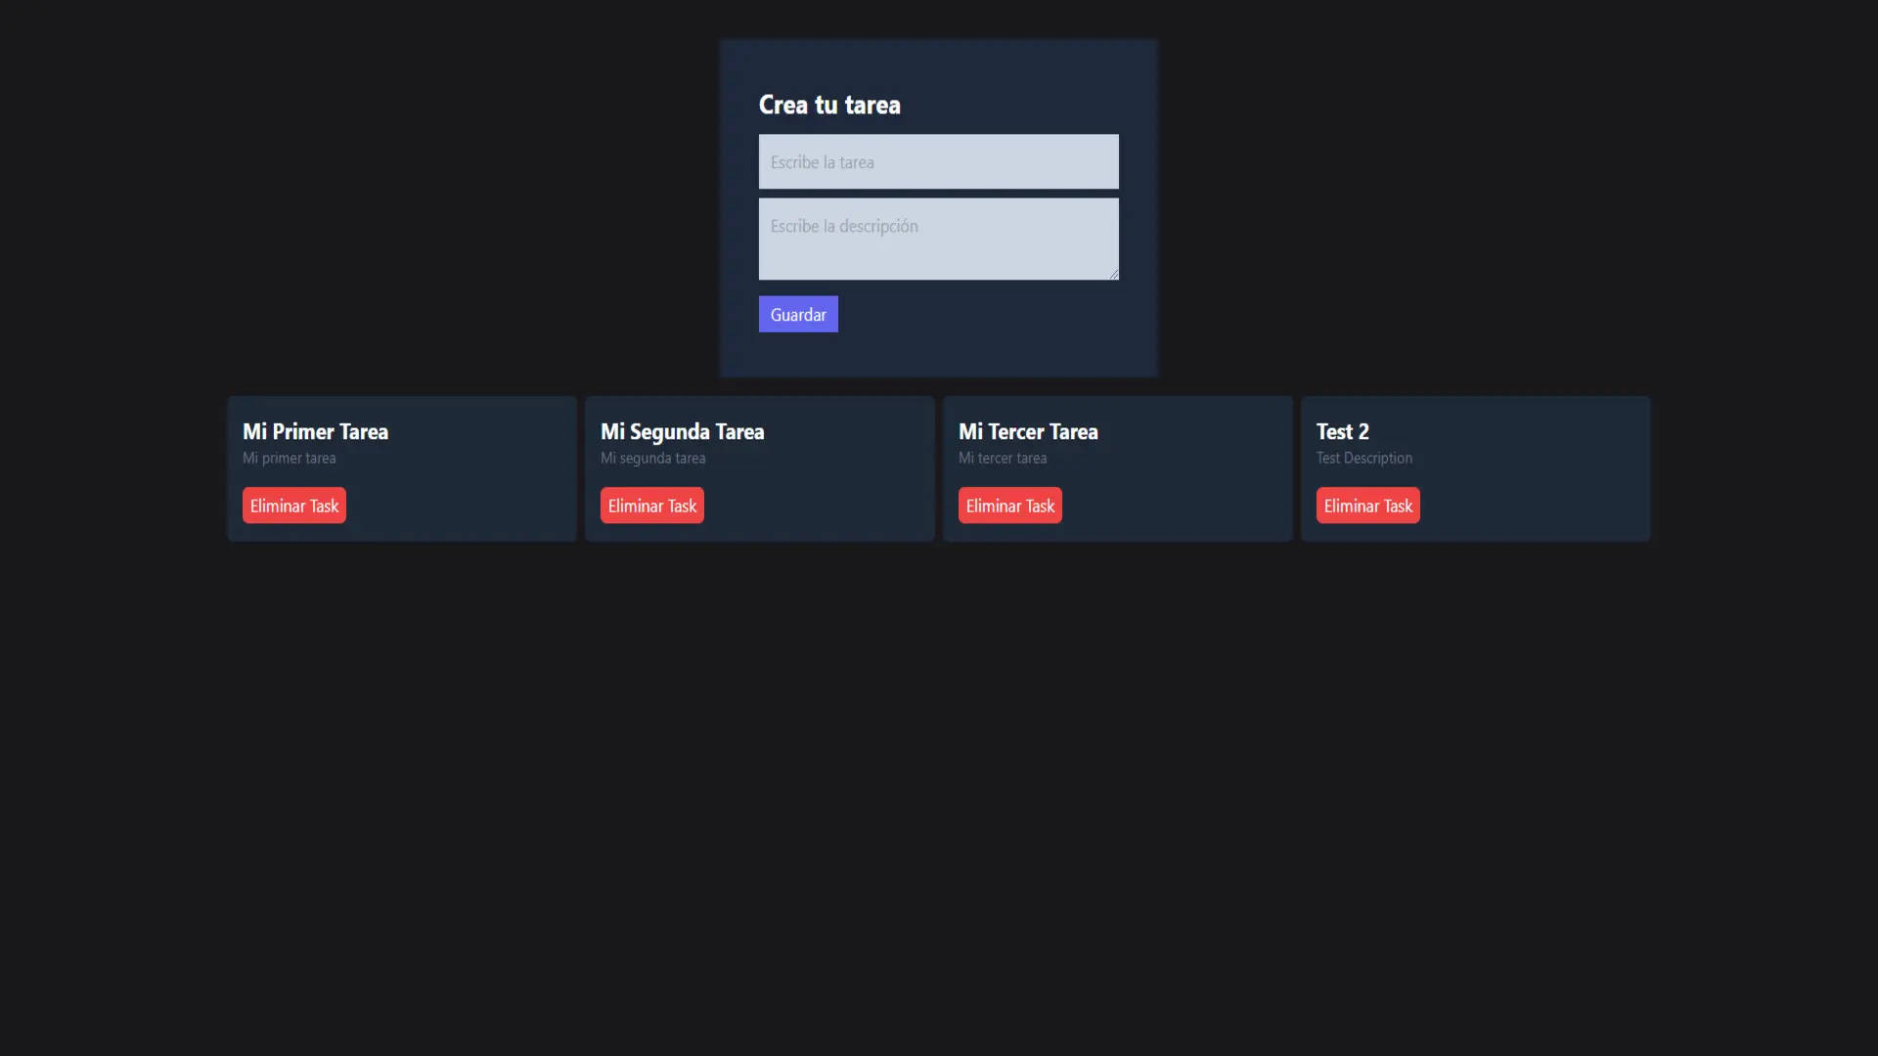Click the 'Test Description' text

[x=1364, y=458]
